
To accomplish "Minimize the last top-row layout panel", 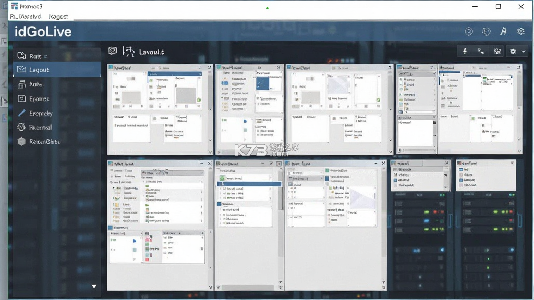I will (508, 67).
